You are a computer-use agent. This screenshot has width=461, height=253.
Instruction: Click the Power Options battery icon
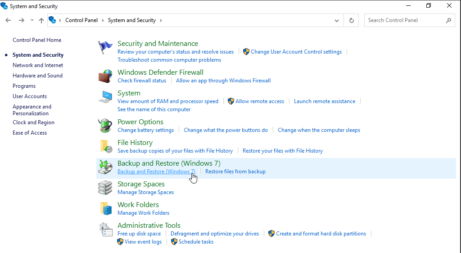tap(105, 126)
